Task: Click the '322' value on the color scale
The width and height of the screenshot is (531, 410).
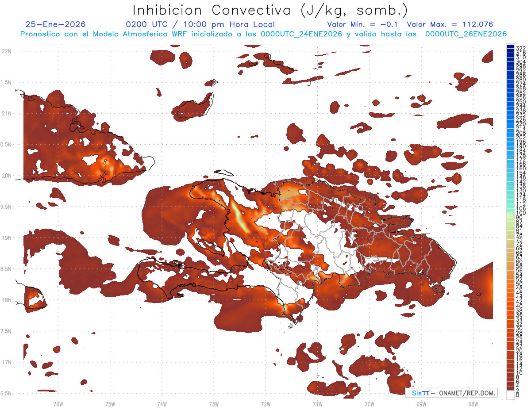Action: 521,48
